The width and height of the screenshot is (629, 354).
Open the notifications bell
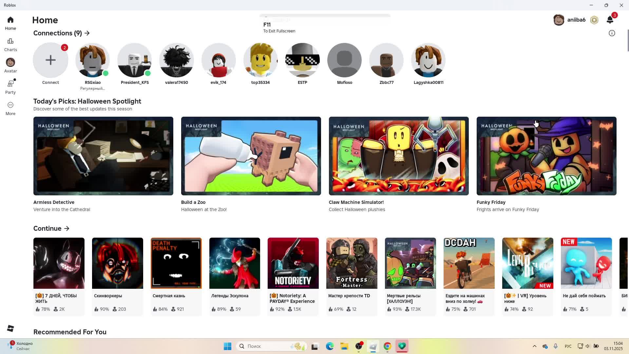pyautogui.click(x=610, y=20)
